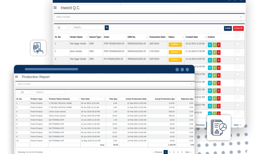The height and width of the screenshot is (154, 266).
Task: Click Next in Production Report pagination
Action: (x=188, y=152)
